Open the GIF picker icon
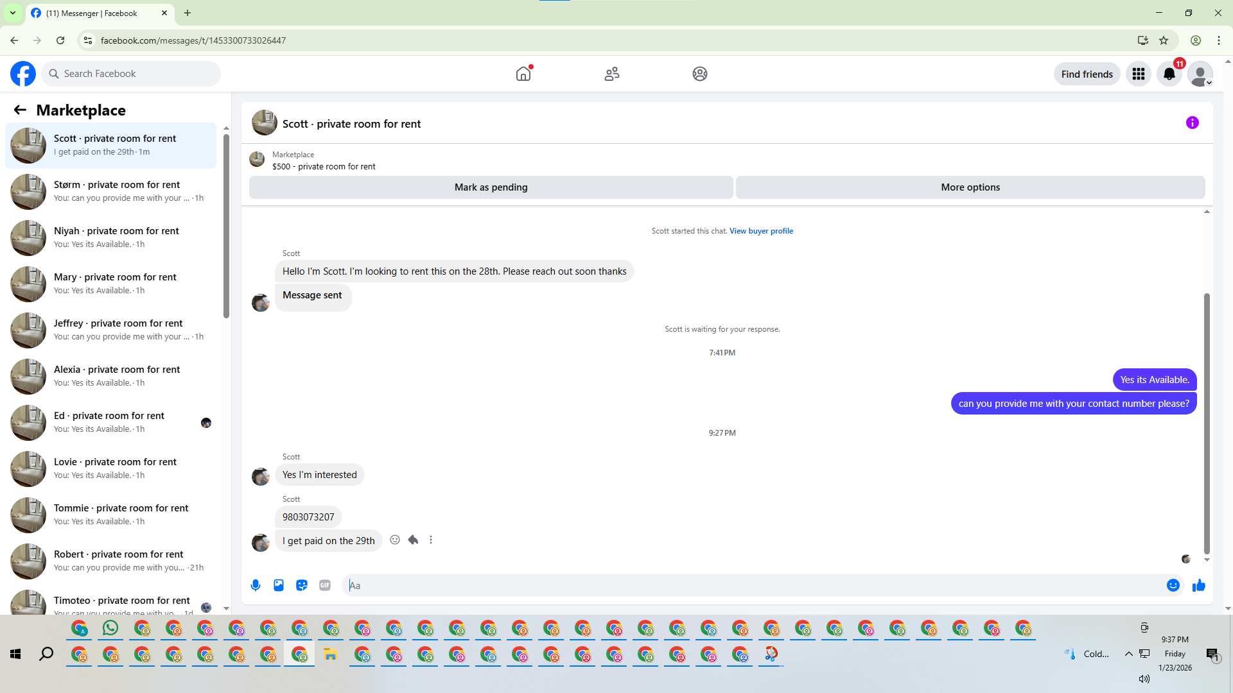Screen dimensions: 1233x693 tap(325, 585)
